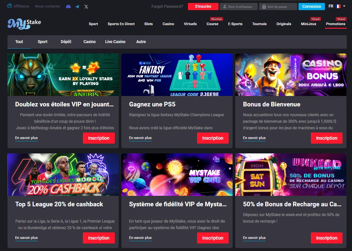
Task: Open the Telegram icon link
Action: (x=77, y=7)
